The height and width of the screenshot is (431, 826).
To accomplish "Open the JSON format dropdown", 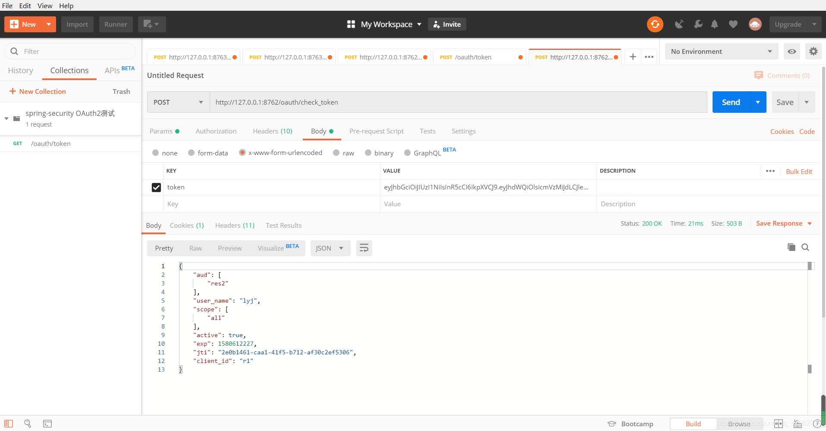I will click(x=330, y=248).
